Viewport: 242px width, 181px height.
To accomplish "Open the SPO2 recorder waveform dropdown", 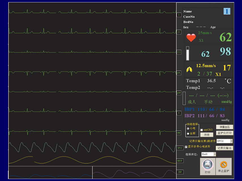I will pos(232,141).
